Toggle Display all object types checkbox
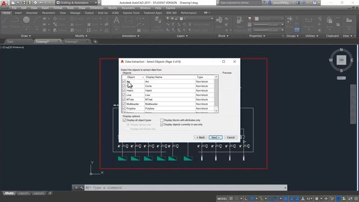 click(125, 120)
